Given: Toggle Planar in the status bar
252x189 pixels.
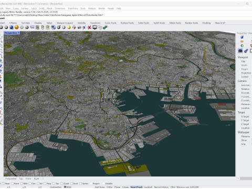Looking at the screenshot, I should coord(117,187).
